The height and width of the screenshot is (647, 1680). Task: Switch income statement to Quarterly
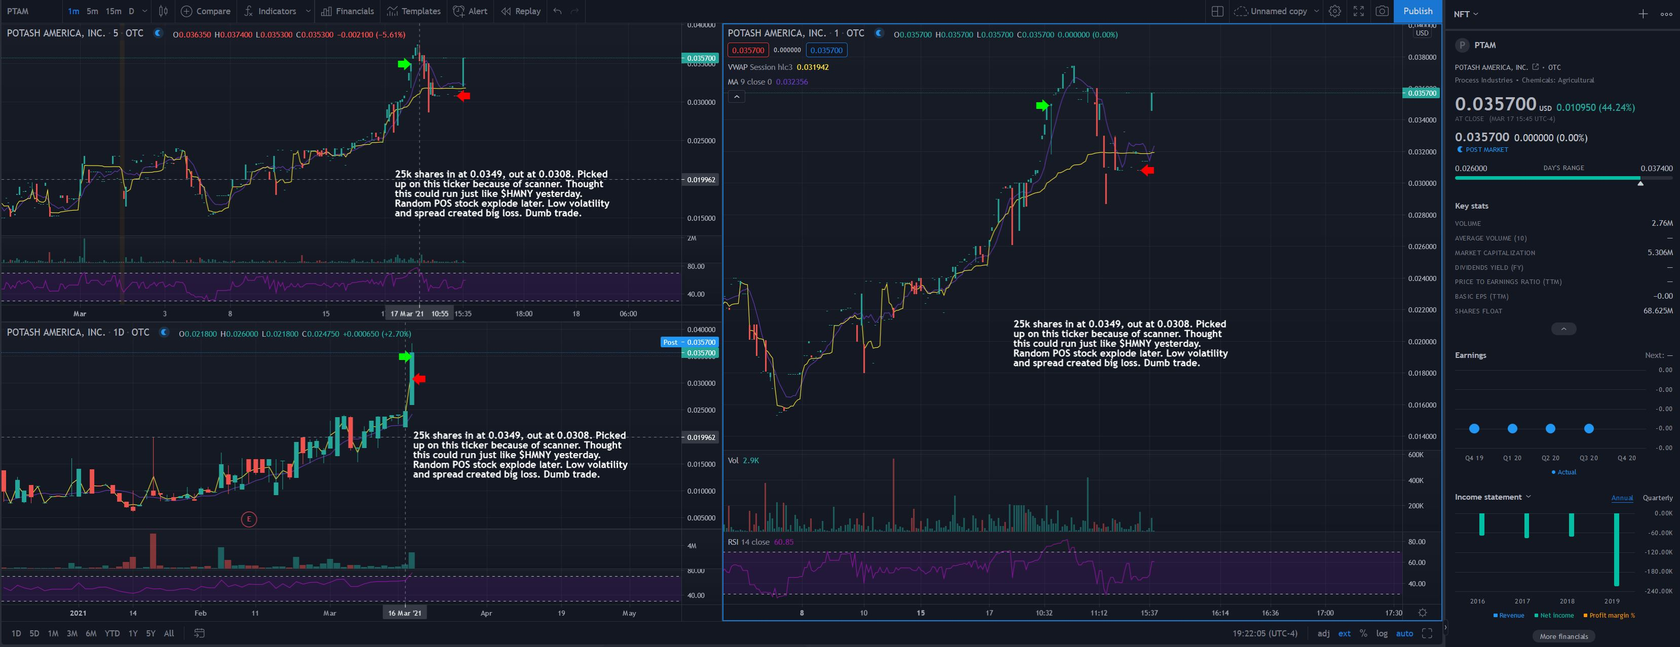click(1657, 498)
